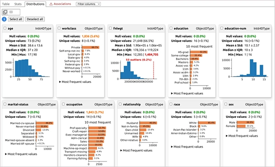Screen dimensions: 275x167
Task: Click the 'education-num' card title
Action: (236, 28)
